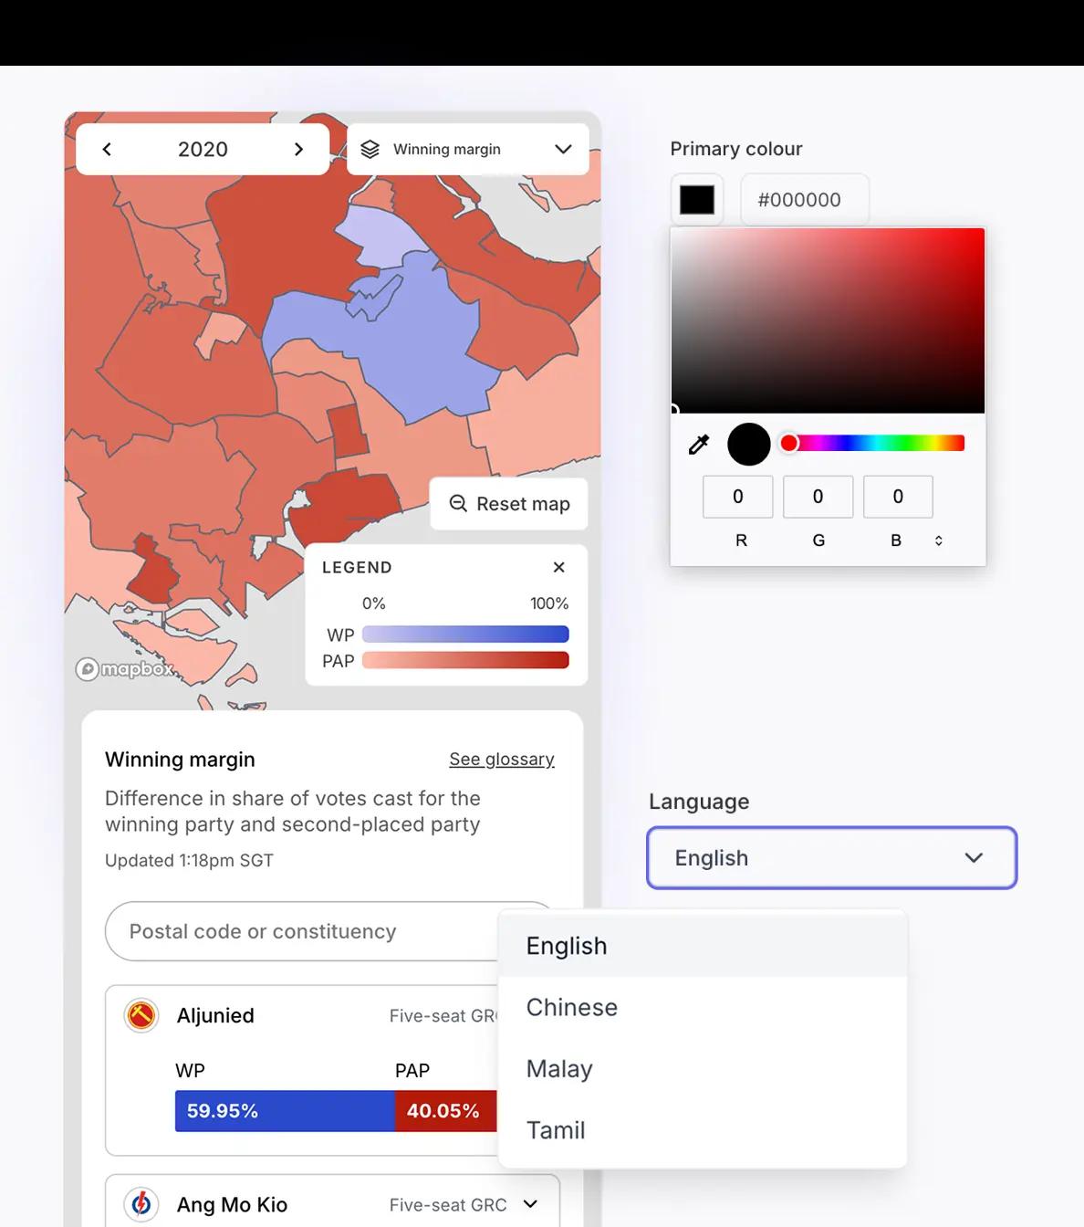
Task: Open the See glossary link
Action: 502,759
